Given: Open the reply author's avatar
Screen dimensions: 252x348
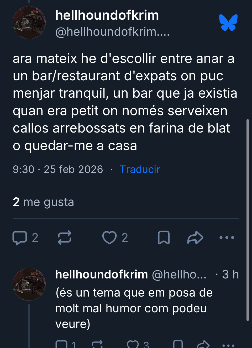Looking at the screenshot, I should pos(29,284).
